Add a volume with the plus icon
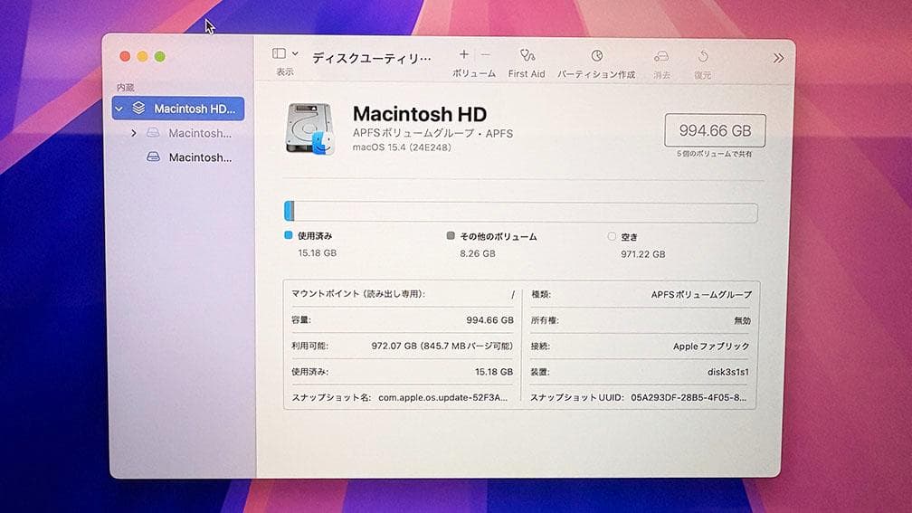Image resolution: width=912 pixels, height=513 pixels. (x=463, y=54)
